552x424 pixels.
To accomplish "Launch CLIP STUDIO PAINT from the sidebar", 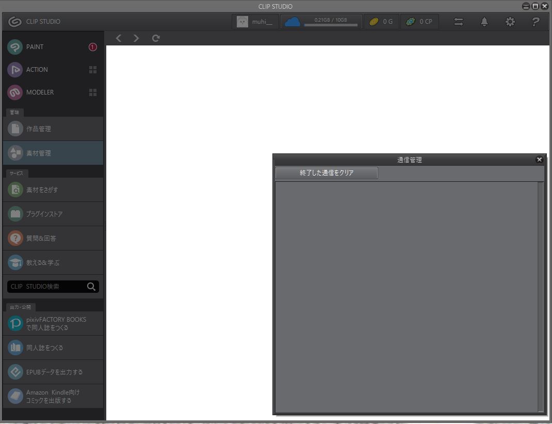I will (35, 47).
